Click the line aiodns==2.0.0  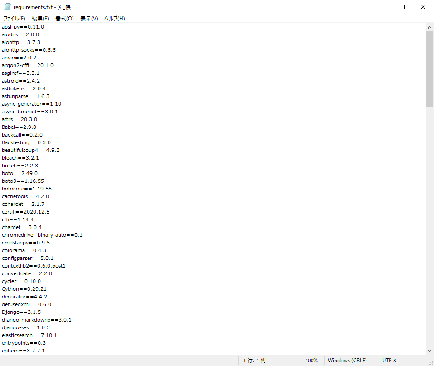click(20, 34)
